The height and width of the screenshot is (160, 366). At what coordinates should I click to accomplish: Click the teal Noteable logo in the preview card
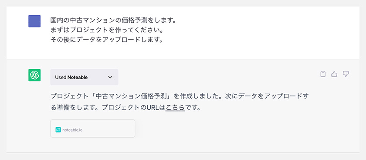click(58, 129)
